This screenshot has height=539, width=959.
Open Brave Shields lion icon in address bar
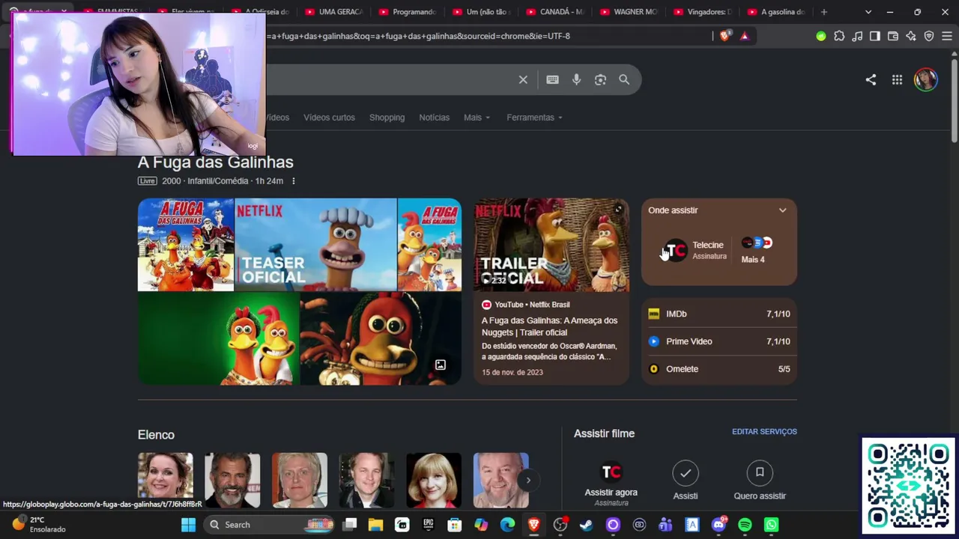pos(724,36)
